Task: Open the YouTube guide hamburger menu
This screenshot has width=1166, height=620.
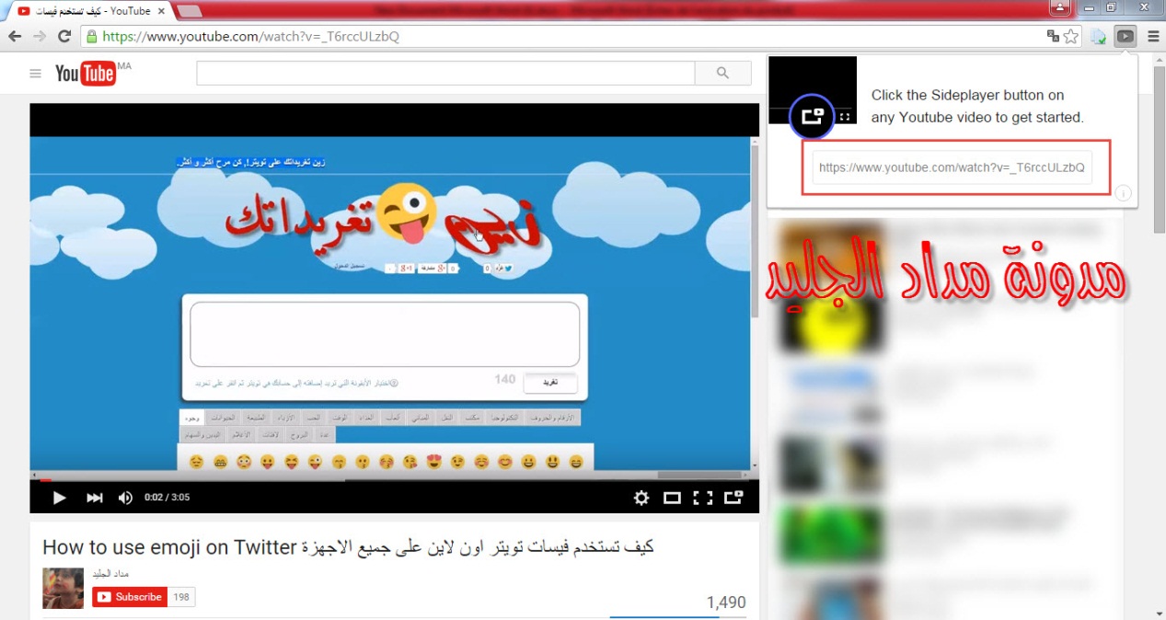Action: [35, 74]
